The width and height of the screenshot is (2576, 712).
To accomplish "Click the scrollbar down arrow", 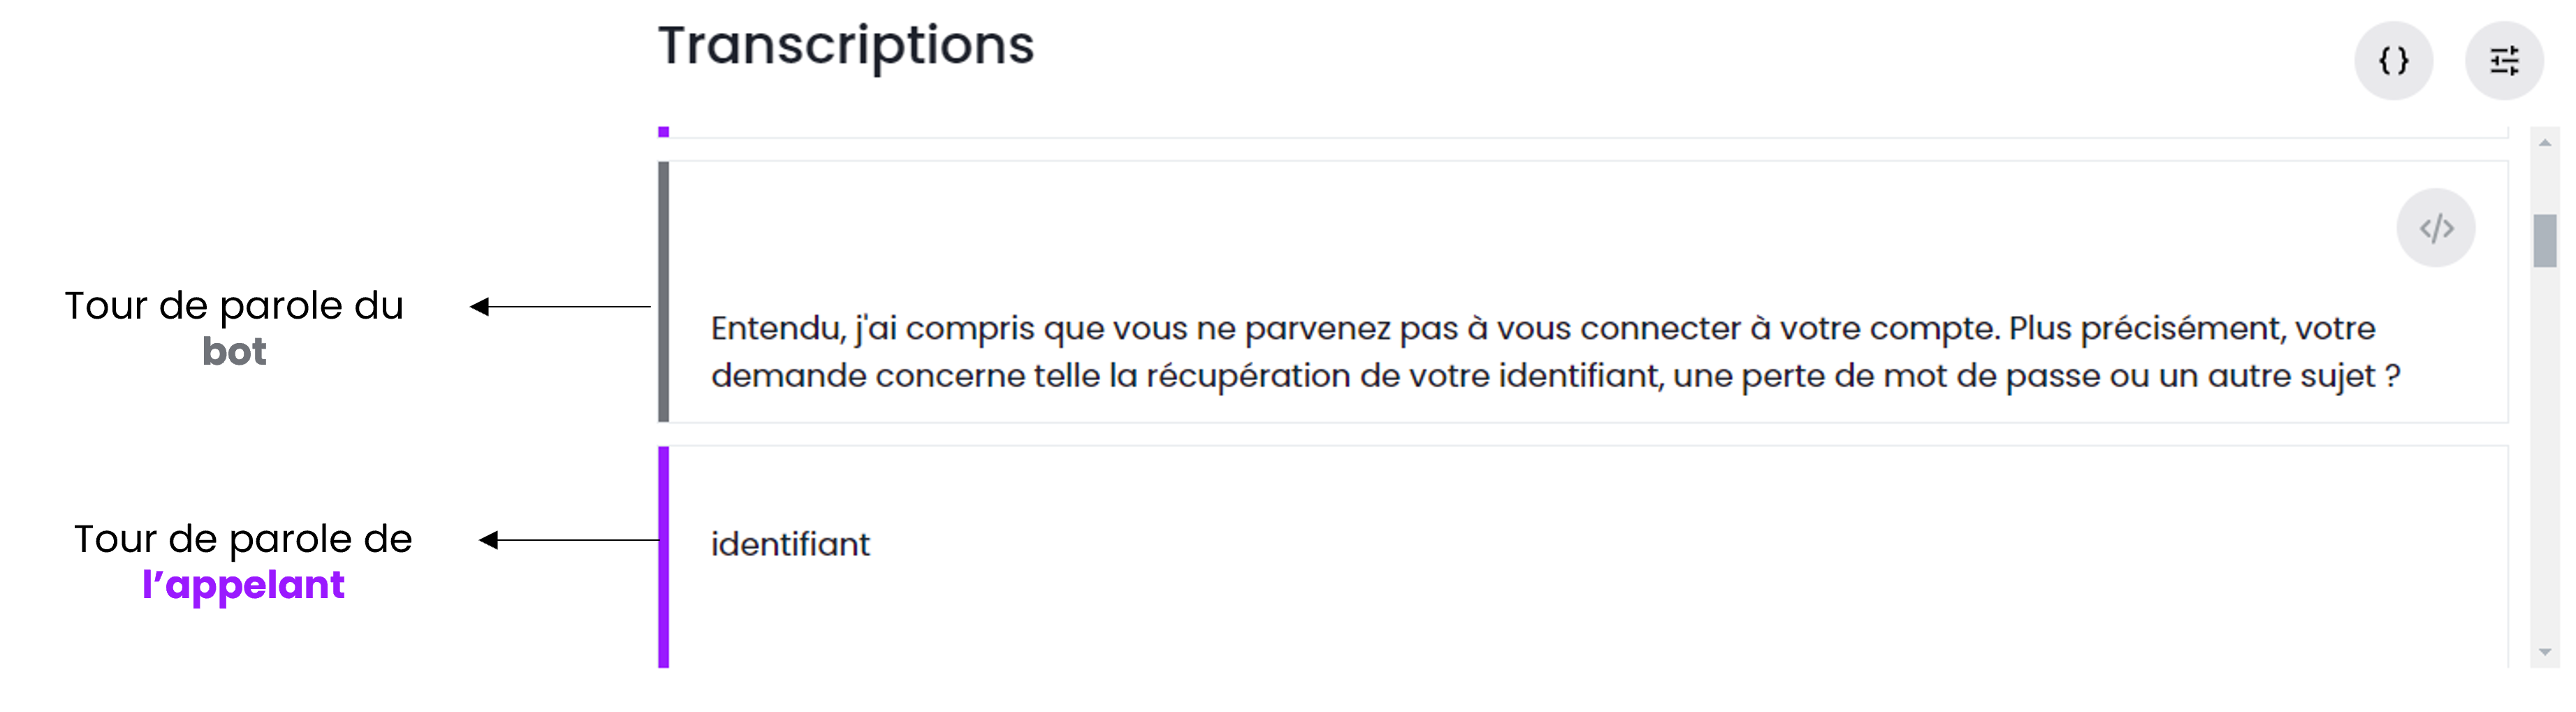I will tap(2545, 652).
